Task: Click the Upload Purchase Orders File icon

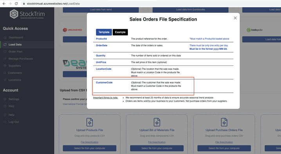Action: click(224, 122)
